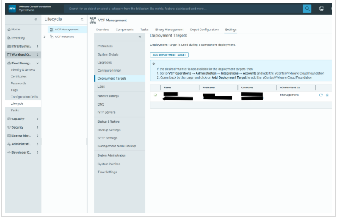Open Passwords in sidebar
The width and height of the screenshot is (337, 218).
[x=18, y=83]
